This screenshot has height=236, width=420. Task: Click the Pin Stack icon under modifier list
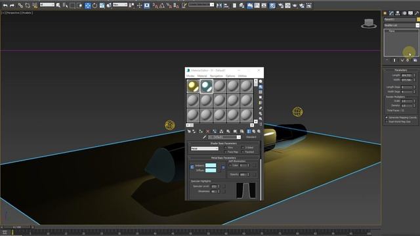[x=387, y=60]
